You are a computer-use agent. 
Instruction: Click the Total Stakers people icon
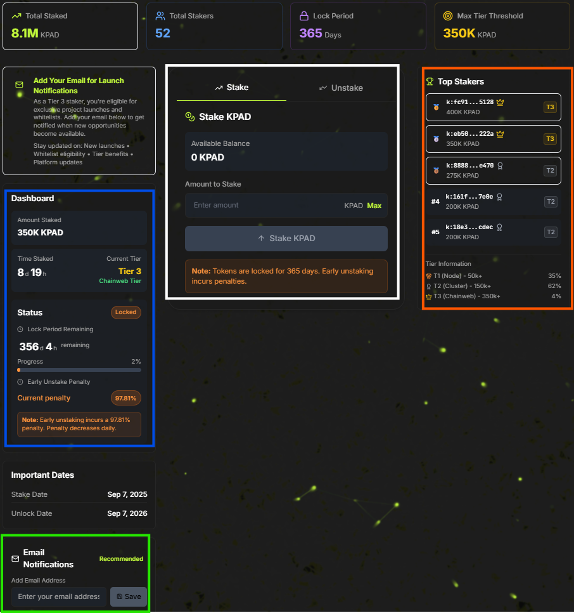(x=160, y=16)
